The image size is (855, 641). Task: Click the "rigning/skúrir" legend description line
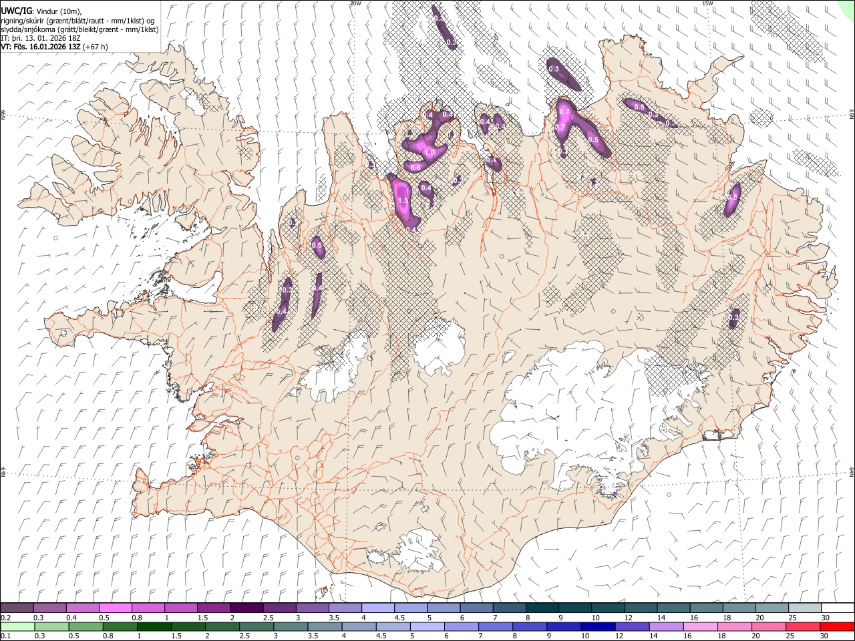pos(79,20)
